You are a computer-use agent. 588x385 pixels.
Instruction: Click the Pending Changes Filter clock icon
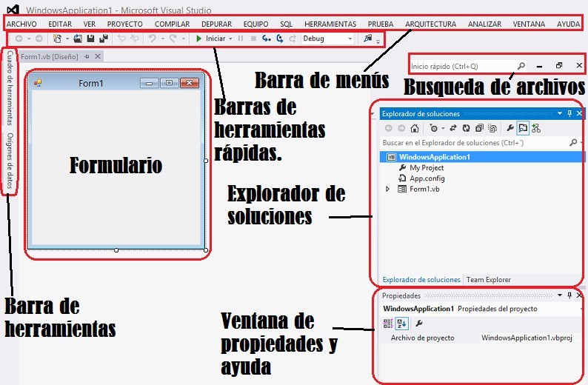[433, 128]
